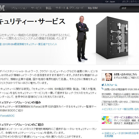The image size is (139, 139).
Task: Open the 製品 menu
Action: click(48, 8)
